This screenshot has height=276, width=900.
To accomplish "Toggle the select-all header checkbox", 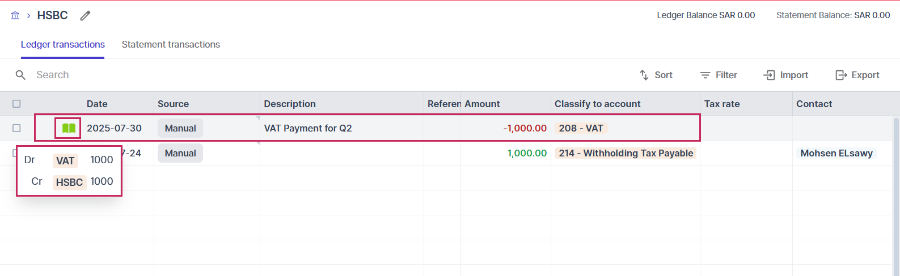I will [16, 104].
